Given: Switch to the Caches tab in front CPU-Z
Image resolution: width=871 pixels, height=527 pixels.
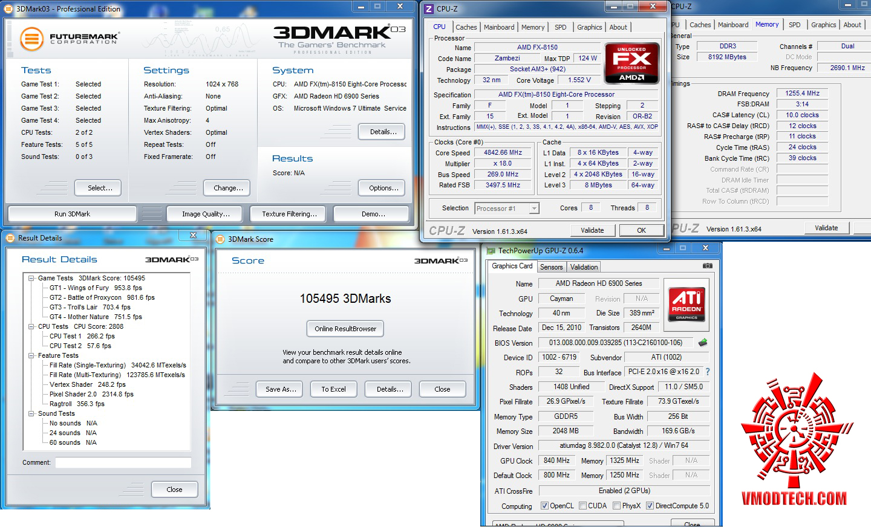Looking at the screenshot, I should click(466, 27).
